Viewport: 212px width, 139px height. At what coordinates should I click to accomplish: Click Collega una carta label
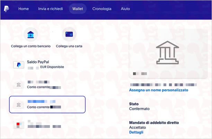coord(69,46)
